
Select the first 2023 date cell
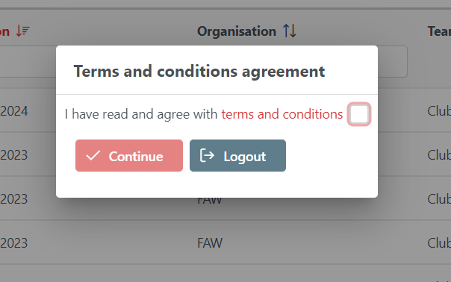[x=13, y=155]
